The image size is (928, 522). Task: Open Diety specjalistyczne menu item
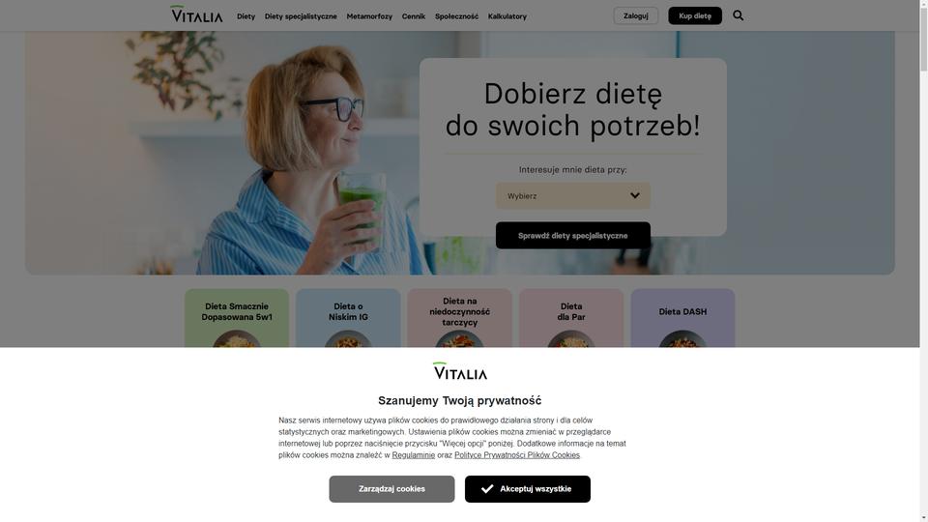click(x=301, y=16)
